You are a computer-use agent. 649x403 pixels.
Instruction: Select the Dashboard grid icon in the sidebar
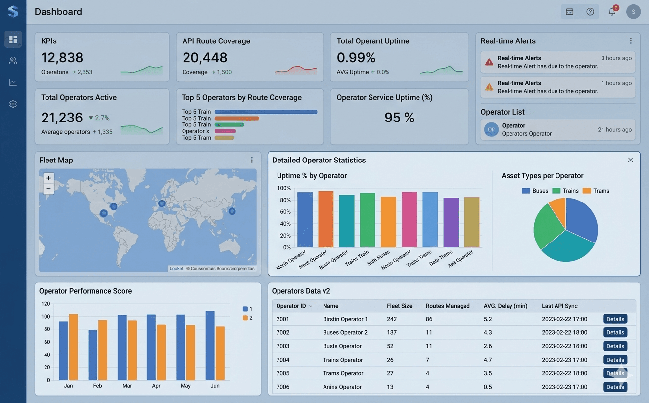pyautogui.click(x=13, y=39)
